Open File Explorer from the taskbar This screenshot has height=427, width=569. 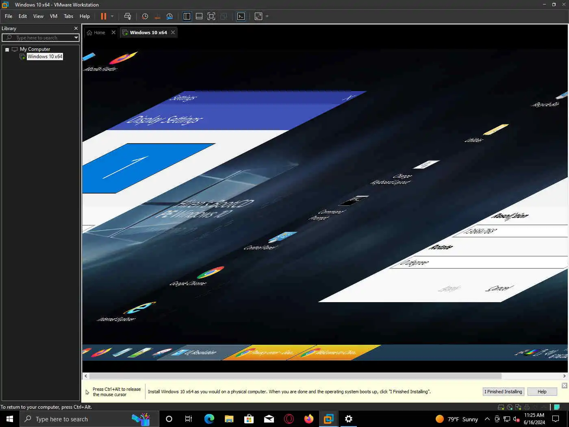(229, 419)
